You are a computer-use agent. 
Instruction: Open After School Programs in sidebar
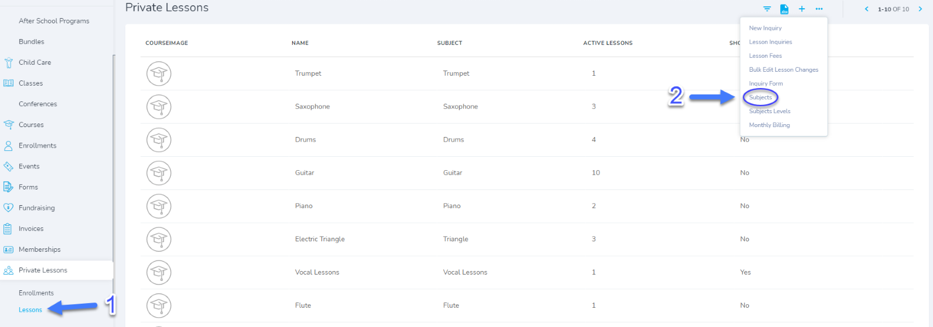[x=54, y=21]
